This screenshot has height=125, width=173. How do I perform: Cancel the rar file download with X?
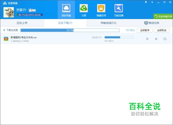coord(156,39)
